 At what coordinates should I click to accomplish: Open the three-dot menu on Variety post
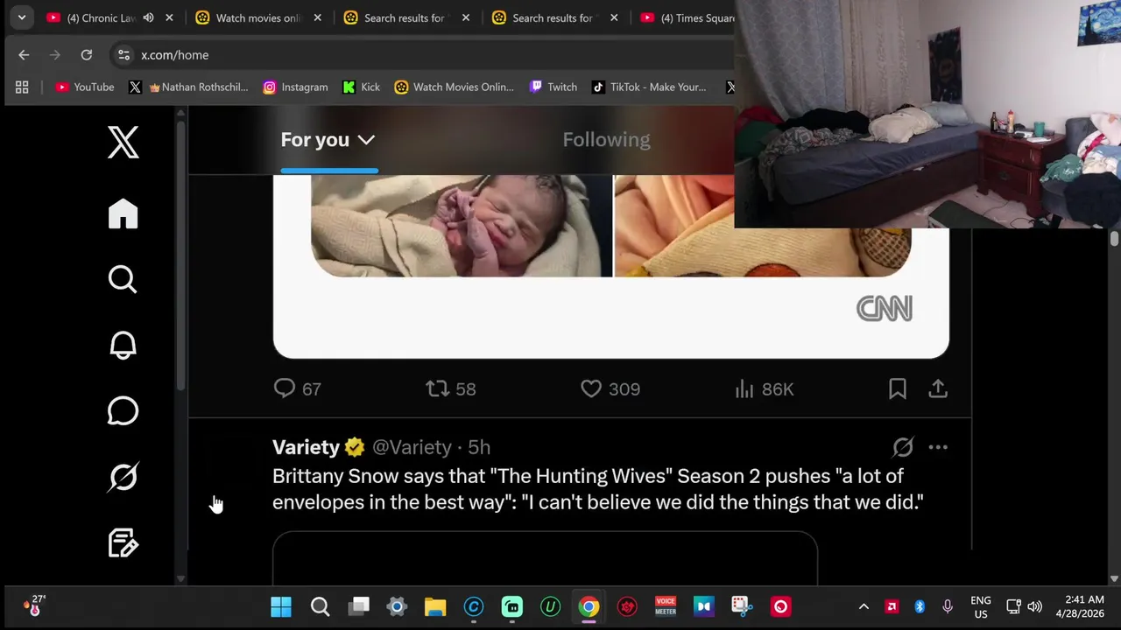(938, 447)
